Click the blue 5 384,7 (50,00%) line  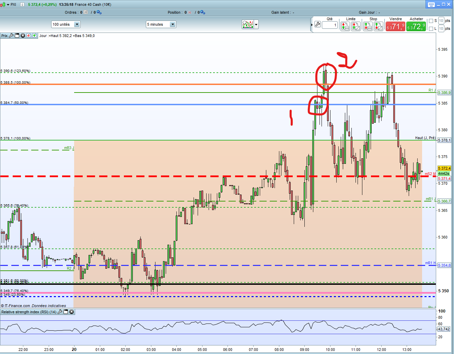click(x=218, y=104)
